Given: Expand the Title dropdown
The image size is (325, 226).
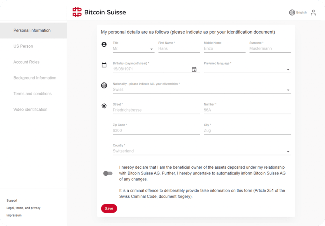Looking at the screenshot, I should (152, 49).
